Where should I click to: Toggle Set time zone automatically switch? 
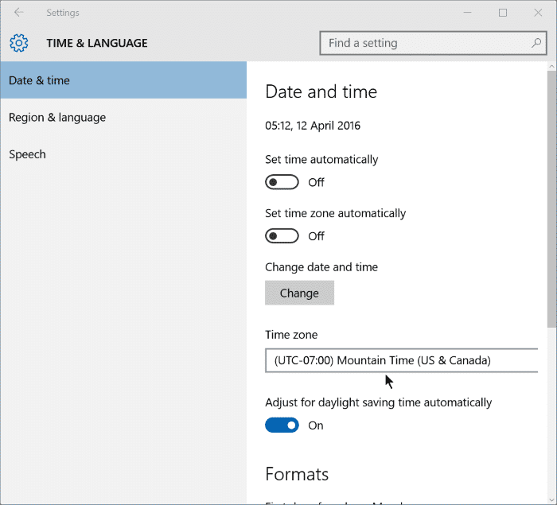point(282,236)
